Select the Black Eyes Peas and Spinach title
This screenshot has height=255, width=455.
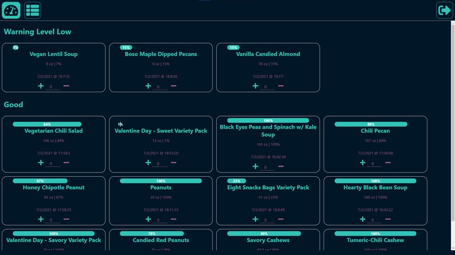pyautogui.click(x=268, y=131)
